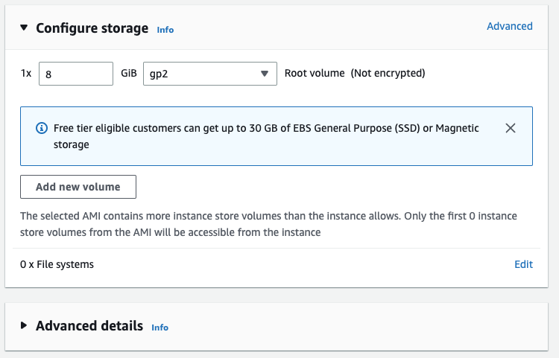Click the dropdown arrow in volume type
The image size is (559, 358).
tap(265, 74)
